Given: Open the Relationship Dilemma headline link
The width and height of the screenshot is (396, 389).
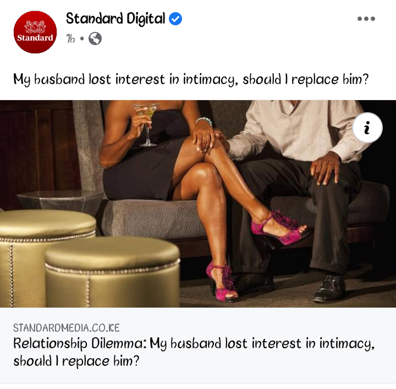Looking at the screenshot, I should click(x=194, y=352).
